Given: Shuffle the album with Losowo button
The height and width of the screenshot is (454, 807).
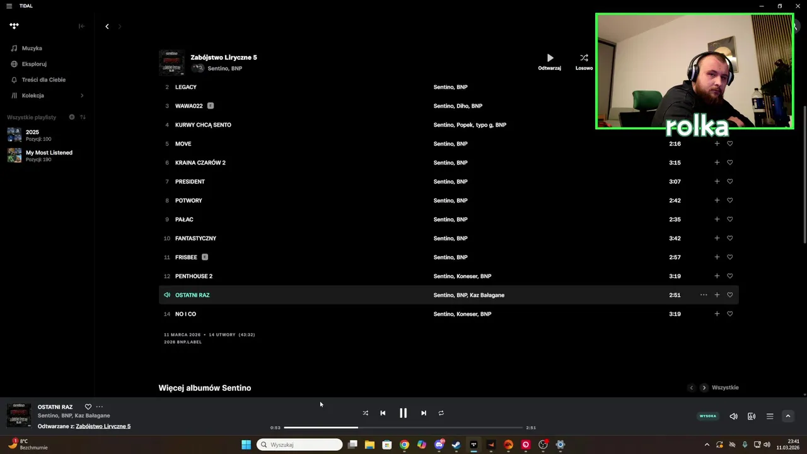Looking at the screenshot, I should pyautogui.click(x=584, y=61).
